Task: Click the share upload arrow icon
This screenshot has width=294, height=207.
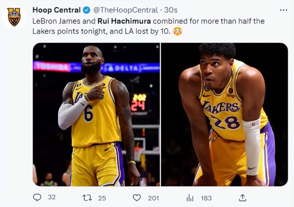Action: click(243, 198)
